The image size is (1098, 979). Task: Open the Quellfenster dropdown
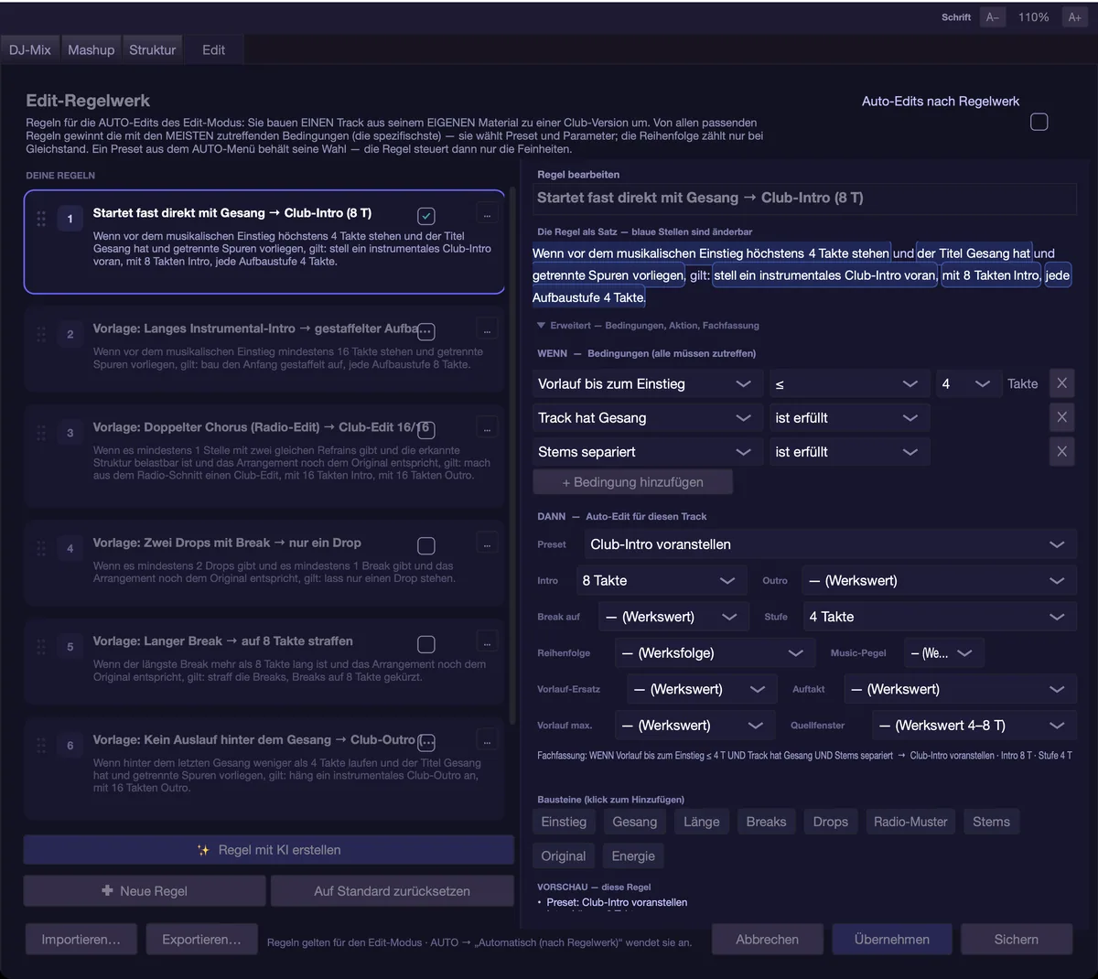(x=973, y=726)
